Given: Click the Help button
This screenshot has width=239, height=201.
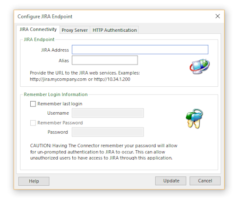Looking at the screenshot, I should tap(34, 181).
